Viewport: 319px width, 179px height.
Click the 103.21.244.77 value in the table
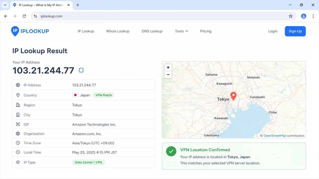click(x=84, y=85)
